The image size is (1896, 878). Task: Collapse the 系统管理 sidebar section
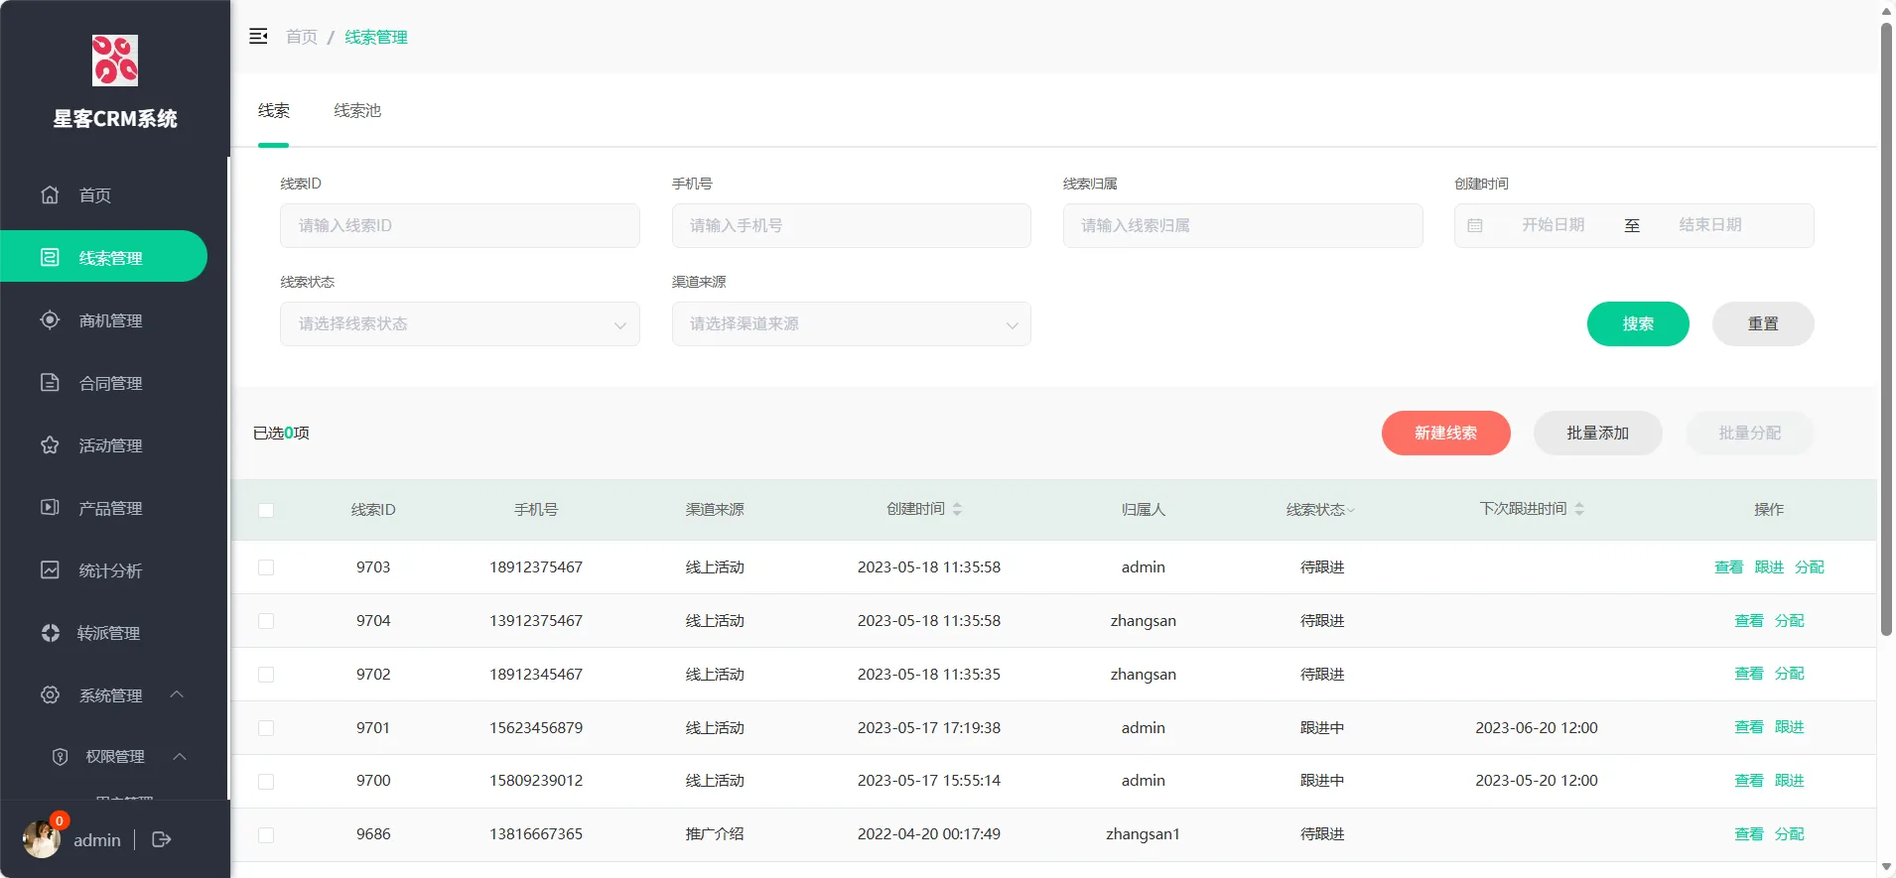coord(177,694)
